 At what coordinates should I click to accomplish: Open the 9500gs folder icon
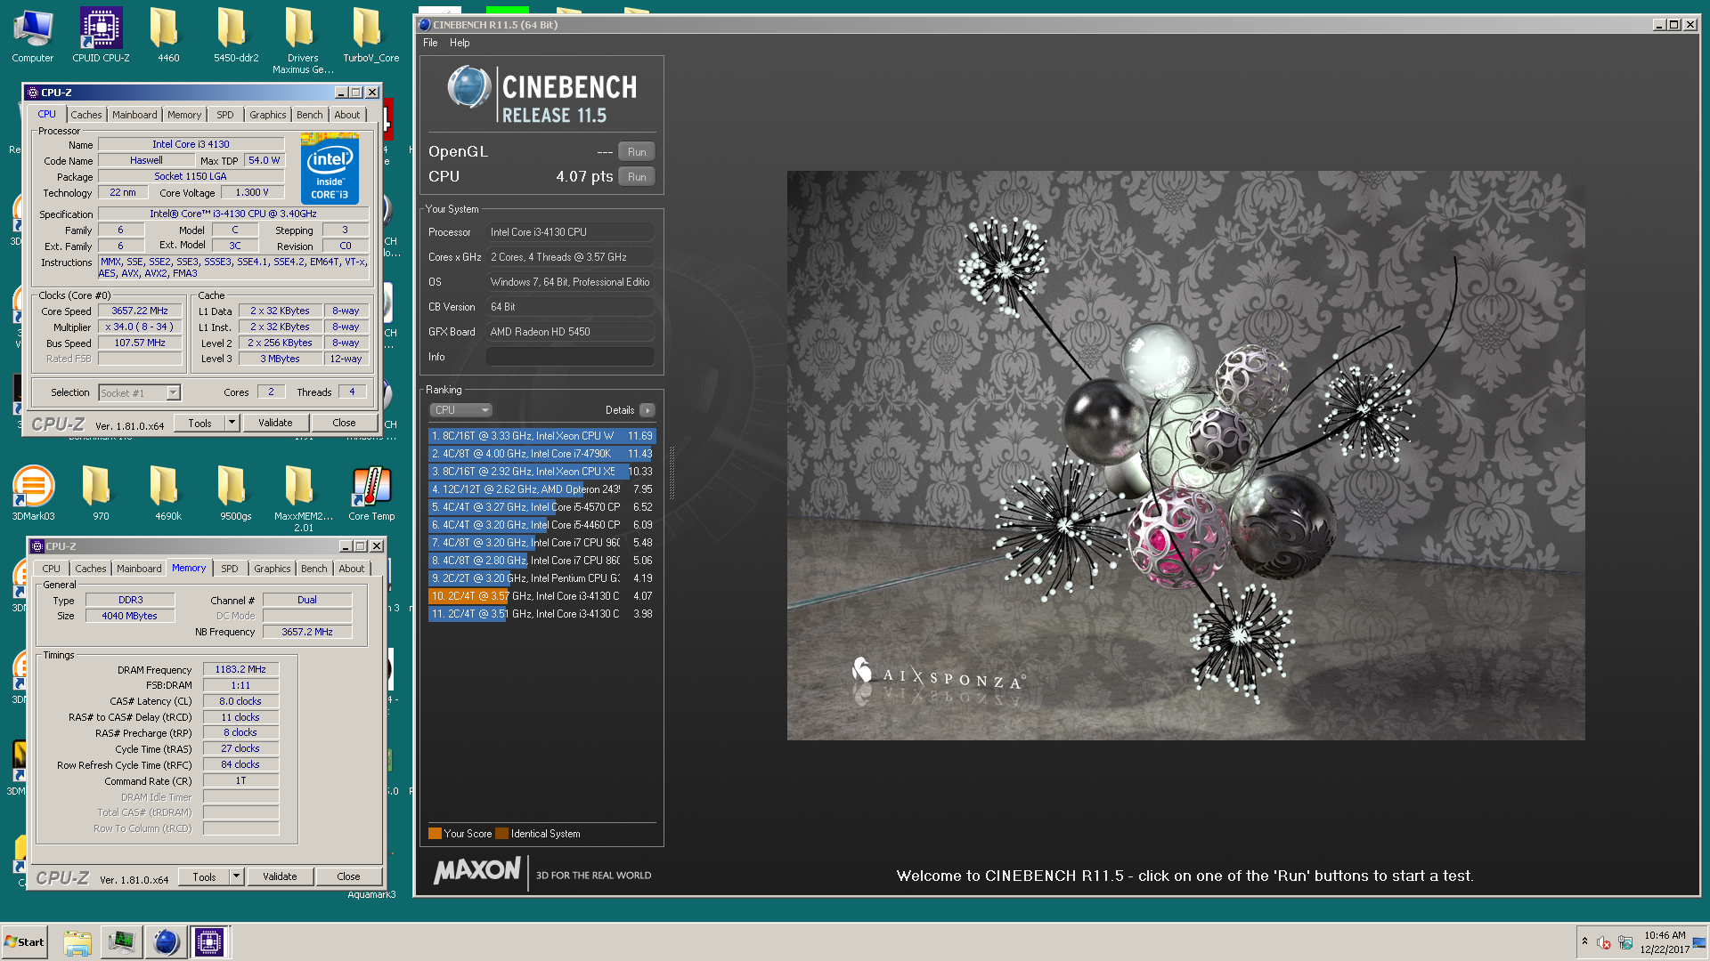click(236, 493)
